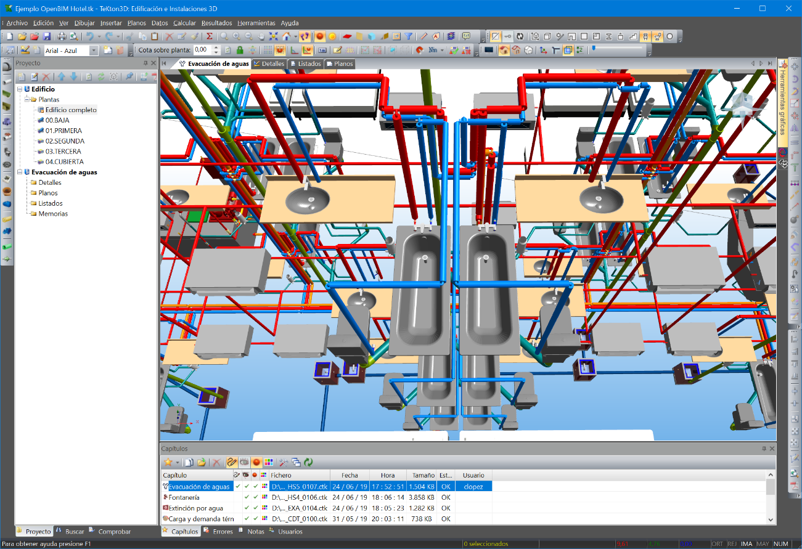Open the Nm units dropdown arrow
The image size is (802, 549).
point(442,50)
